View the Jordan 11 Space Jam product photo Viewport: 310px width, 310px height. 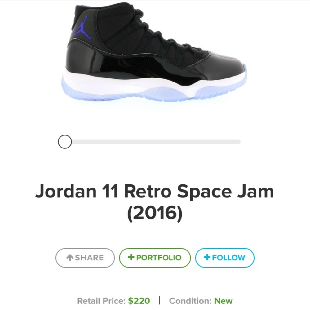coord(155,53)
